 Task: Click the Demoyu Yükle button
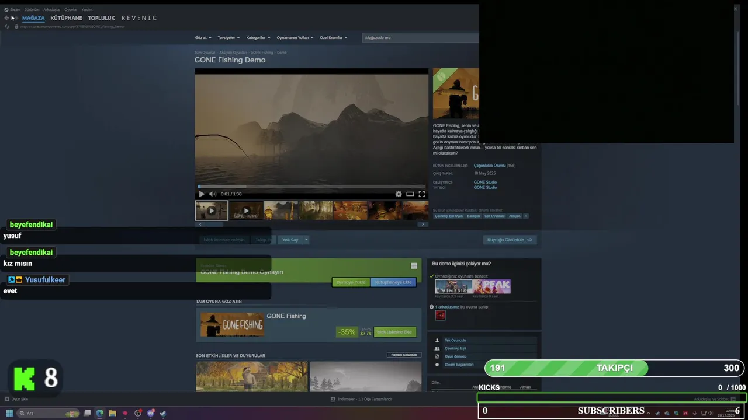click(351, 282)
